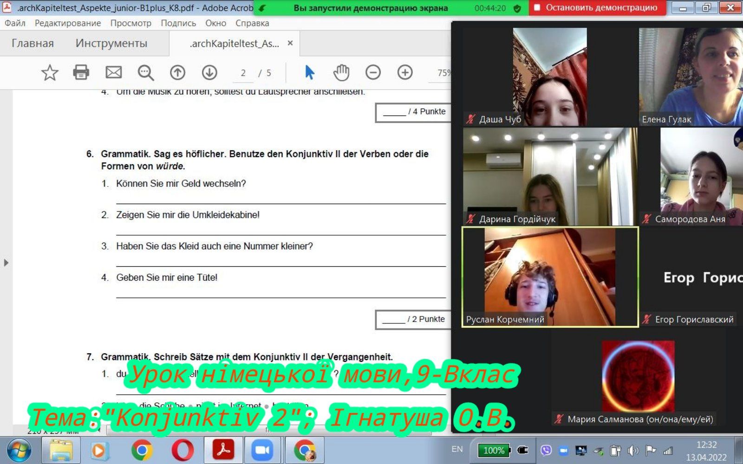743x464 pixels.
Task: Open the Просмотр menu
Action: tap(130, 23)
